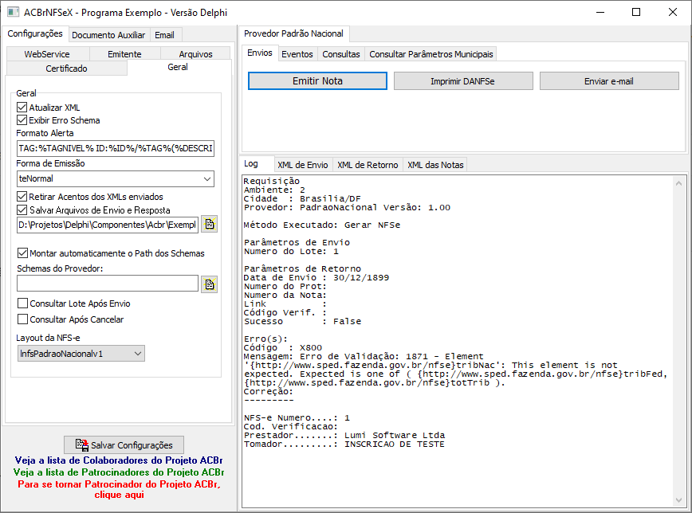Image resolution: width=692 pixels, height=513 pixels.
Task: Click the log scrollbar down arrow
Action: point(678,499)
